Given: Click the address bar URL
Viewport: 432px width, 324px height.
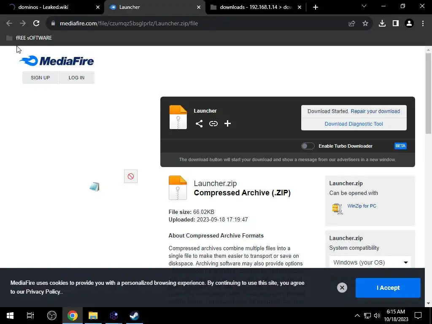Looking at the screenshot, I should pos(129,24).
